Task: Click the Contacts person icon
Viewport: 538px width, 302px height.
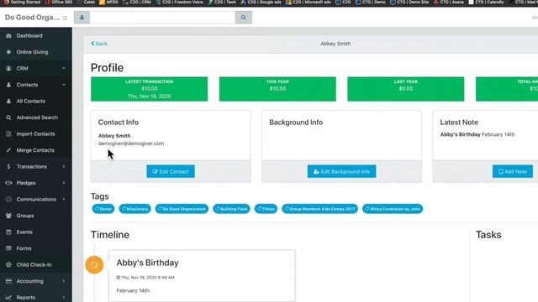Action: coord(8,85)
